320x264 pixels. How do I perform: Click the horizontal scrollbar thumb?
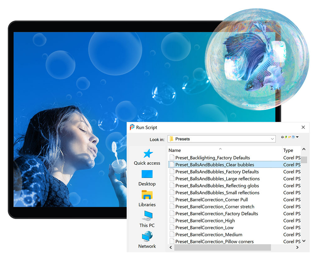tap(223, 248)
